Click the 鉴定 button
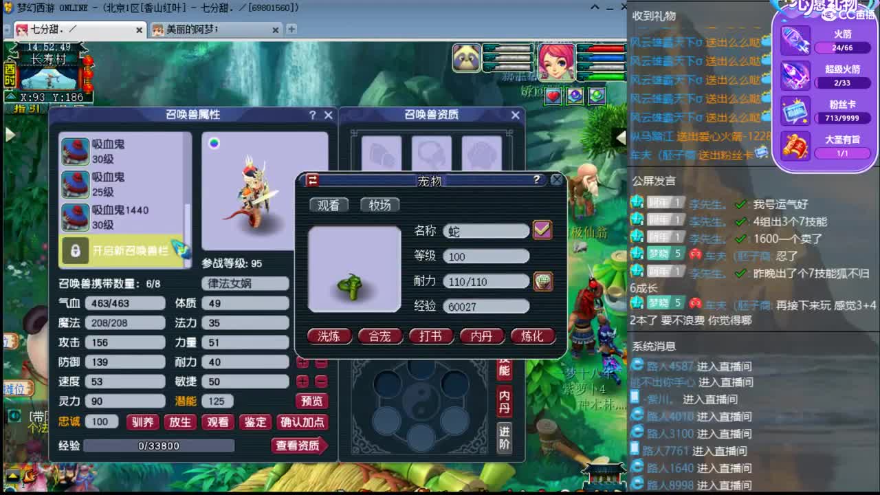 point(255,422)
